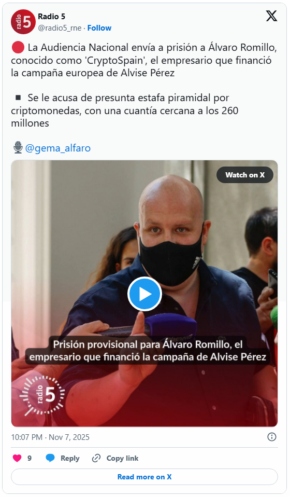Click Read more on X button
This screenshot has height=497, width=290.
point(144,477)
